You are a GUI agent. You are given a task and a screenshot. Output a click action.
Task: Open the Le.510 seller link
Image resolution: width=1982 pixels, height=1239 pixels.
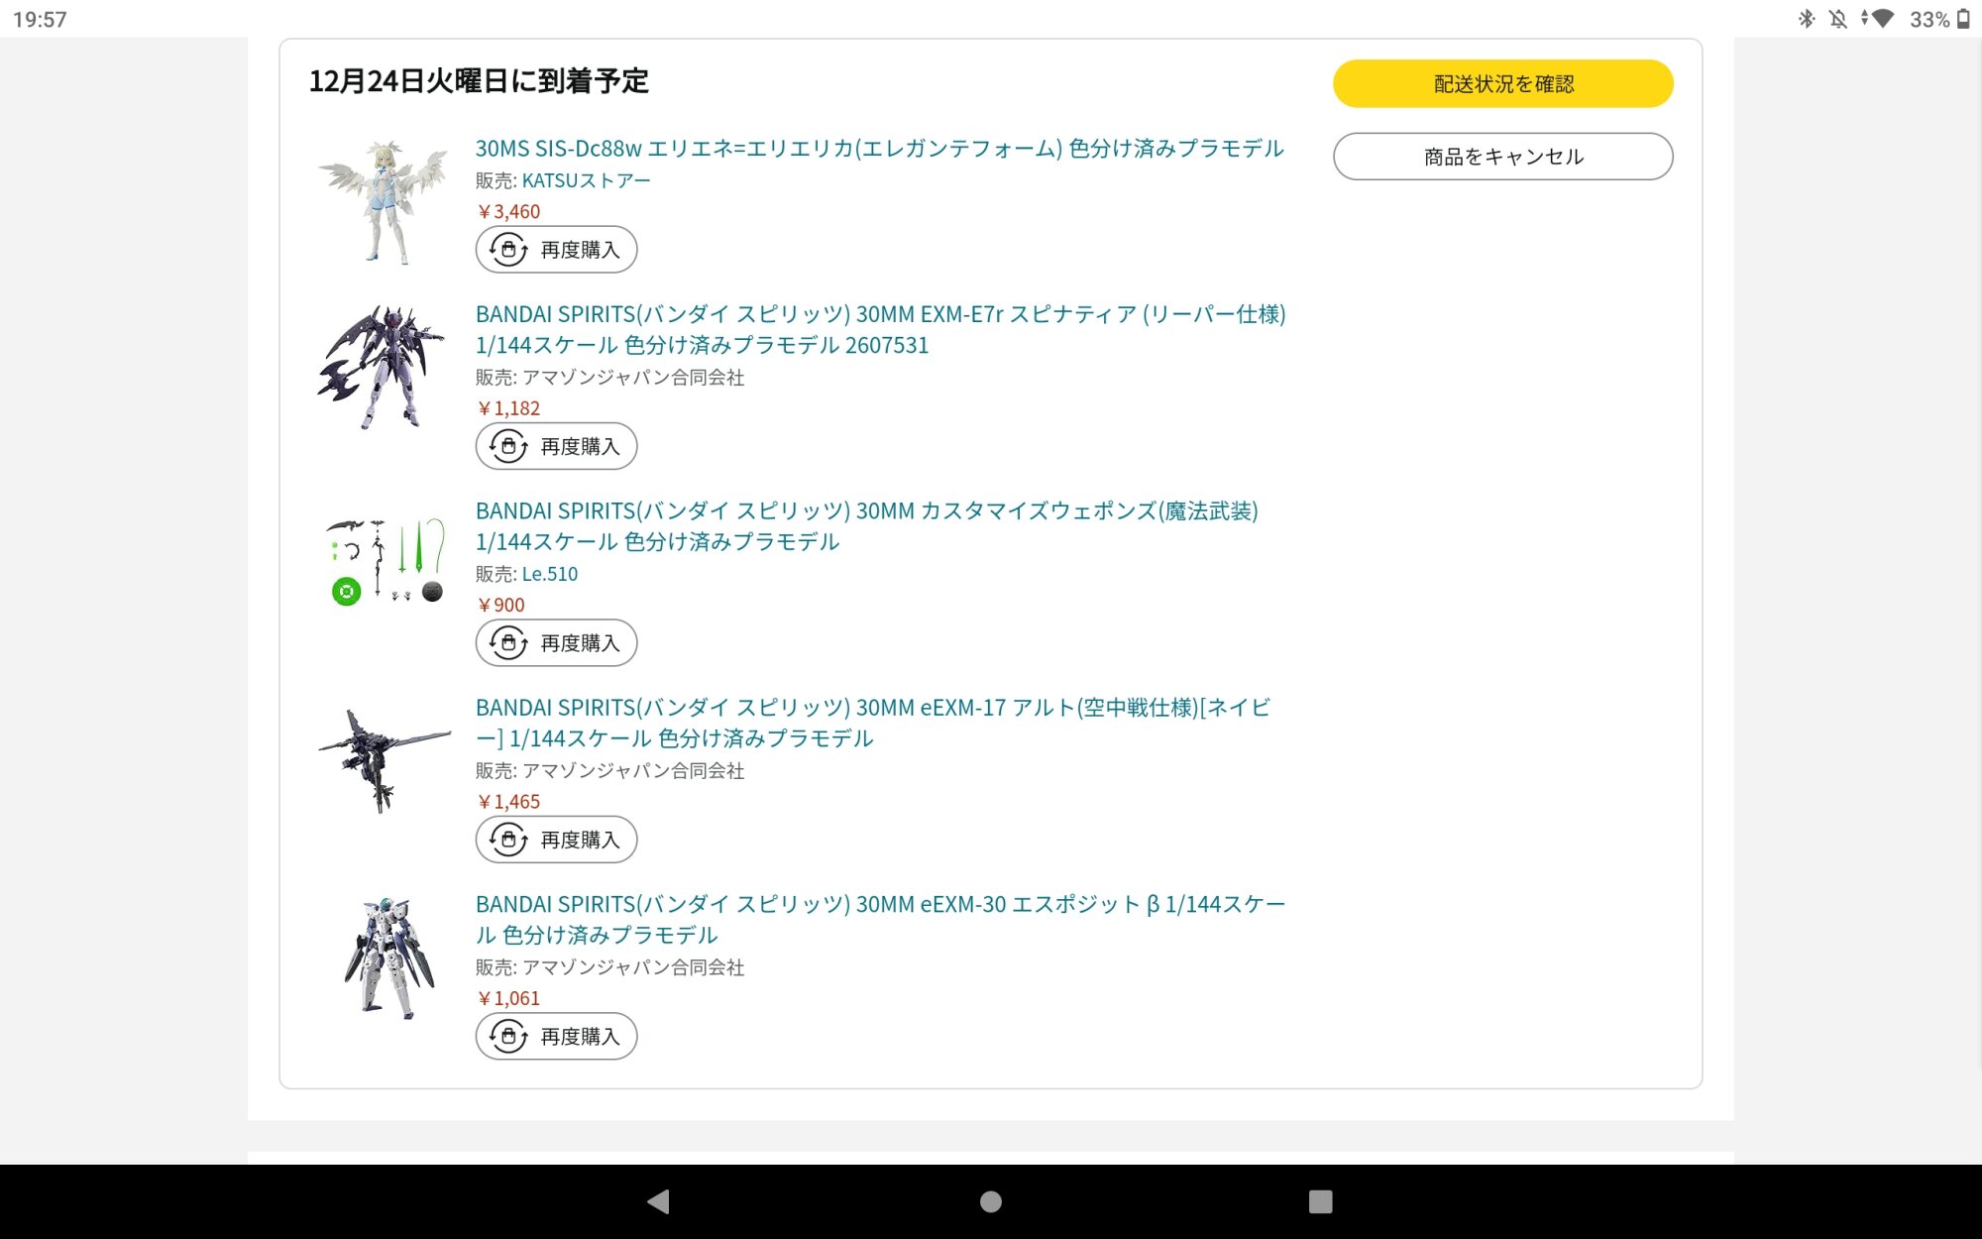[x=550, y=574]
